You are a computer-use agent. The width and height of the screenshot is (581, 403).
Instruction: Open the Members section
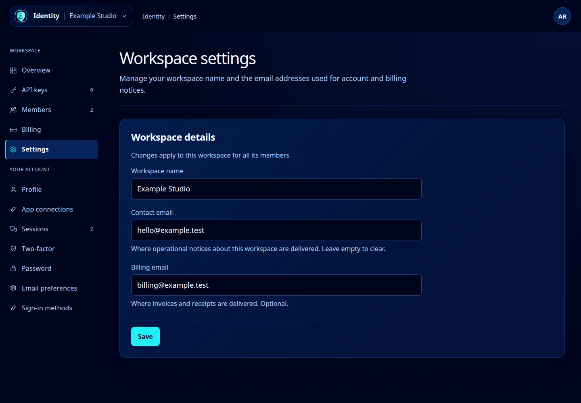point(52,110)
